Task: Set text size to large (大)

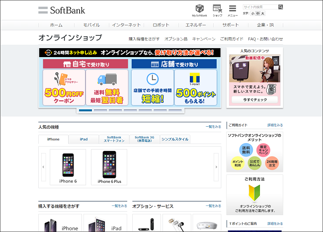Action: (x=263, y=13)
